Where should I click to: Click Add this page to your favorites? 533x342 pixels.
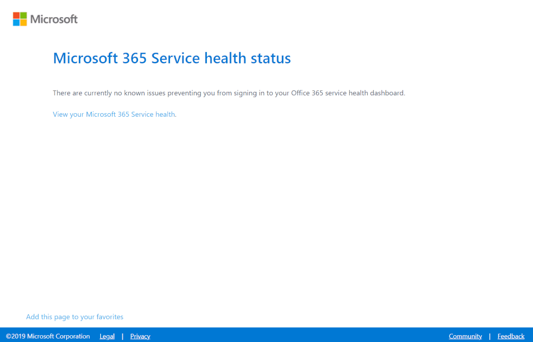(74, 317)
